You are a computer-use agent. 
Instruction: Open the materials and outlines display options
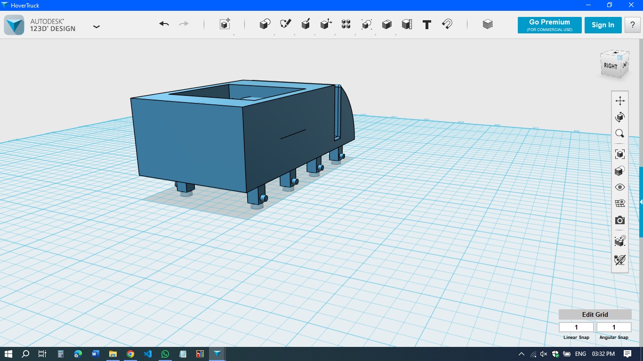[620, 171]
